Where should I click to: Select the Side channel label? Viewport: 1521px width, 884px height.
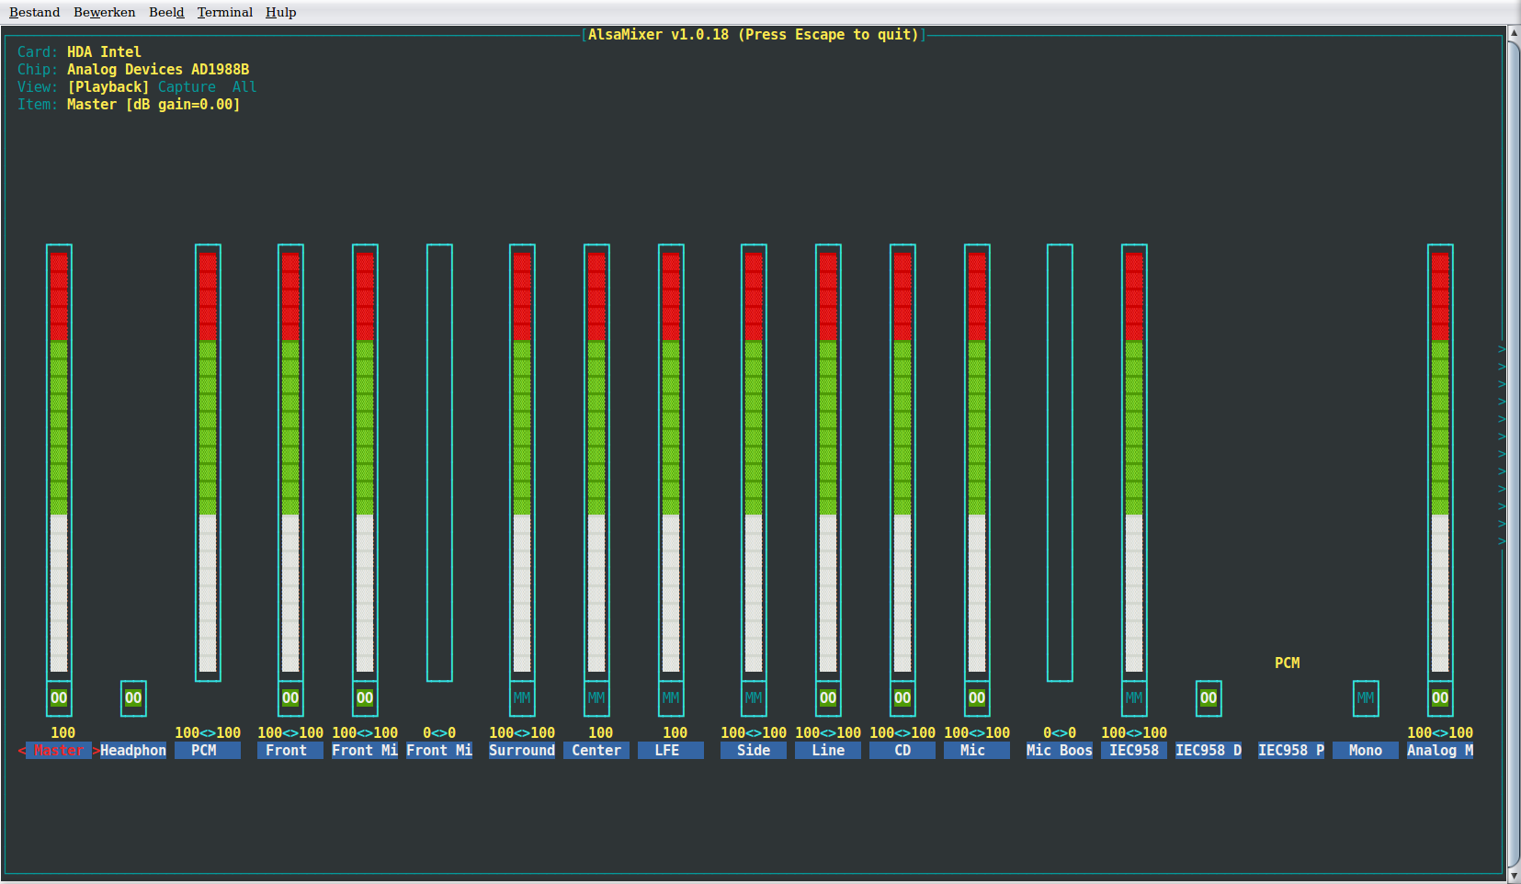point(754,751)
